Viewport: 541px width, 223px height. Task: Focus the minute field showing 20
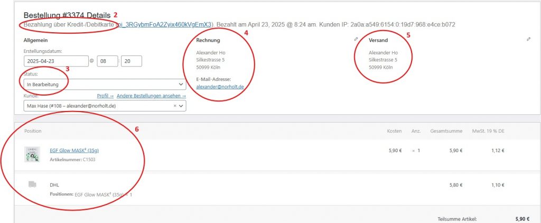click(x=131, y=61)
